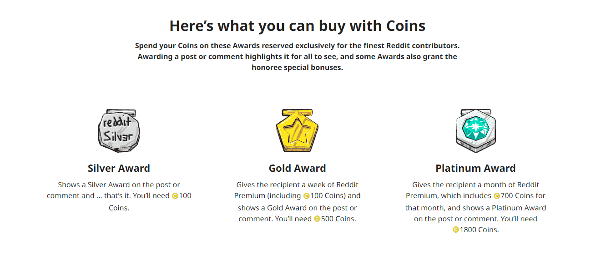
Task: Click the "Here's what you can buy with Coins" title
Action: coord(297,26)
